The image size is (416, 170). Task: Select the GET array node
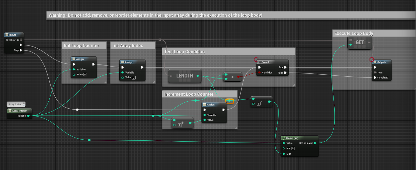(360, 42)
